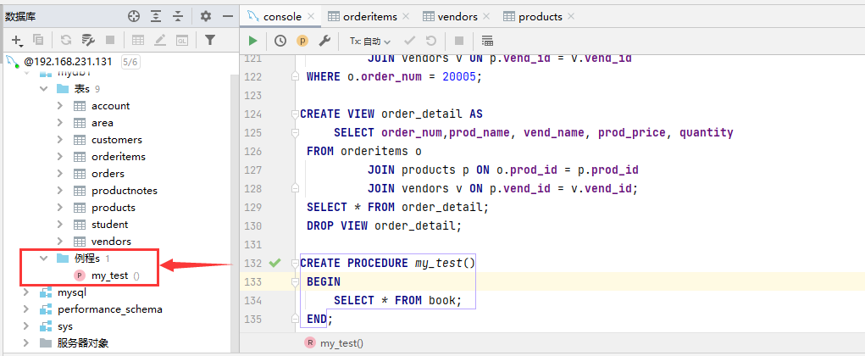Click the rollback icon
865x356 pixels.
(x=431, y=41)
